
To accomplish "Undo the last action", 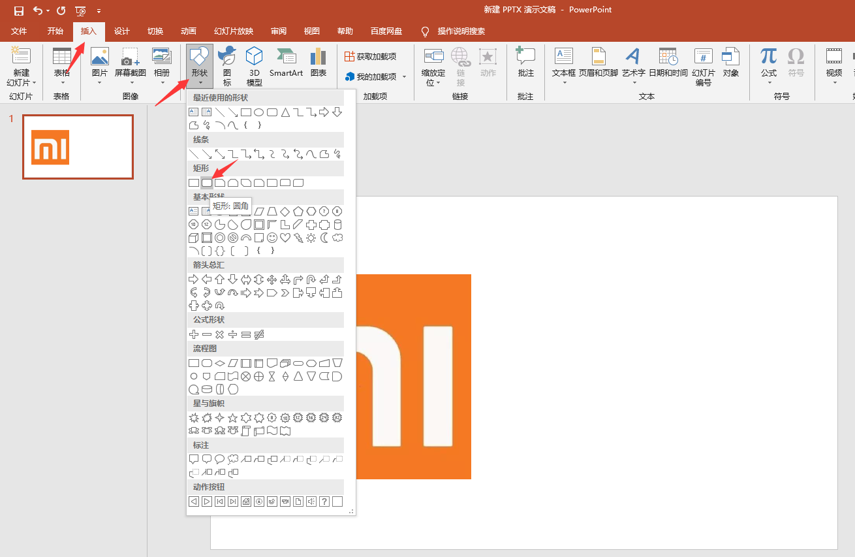I will pyautogui.click(x=37, y=10).
